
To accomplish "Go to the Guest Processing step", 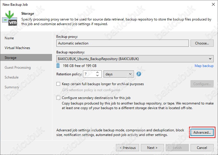I will [x=18, y=68].
